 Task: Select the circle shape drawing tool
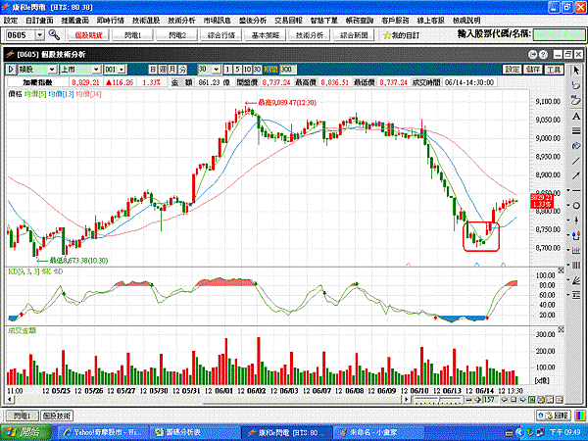click(577, 206)
